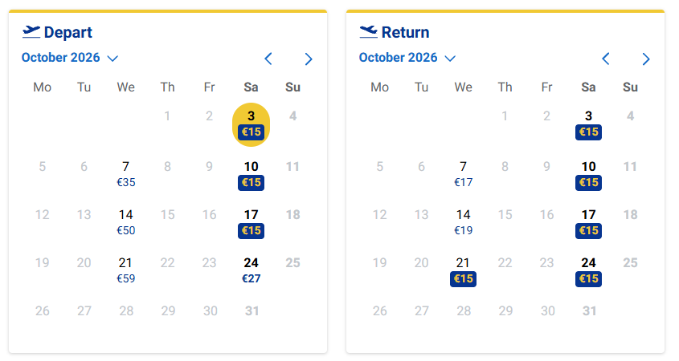Go to next month in Return calendar
The width and height of the screenshot is (679, 361).
tap(646, 59)
